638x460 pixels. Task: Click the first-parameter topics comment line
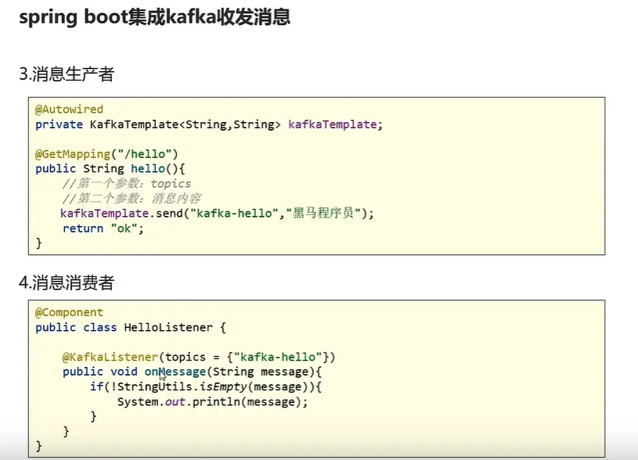(127, 184)
